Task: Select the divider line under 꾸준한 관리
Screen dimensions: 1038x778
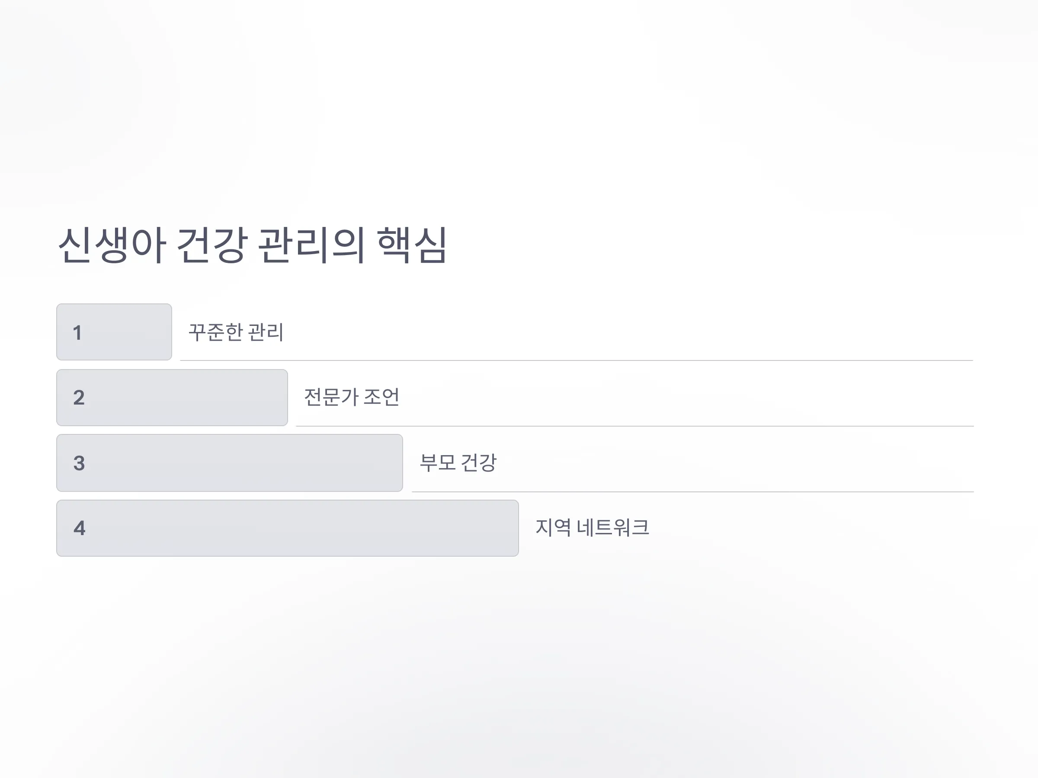Action: (x=577, y=360)
